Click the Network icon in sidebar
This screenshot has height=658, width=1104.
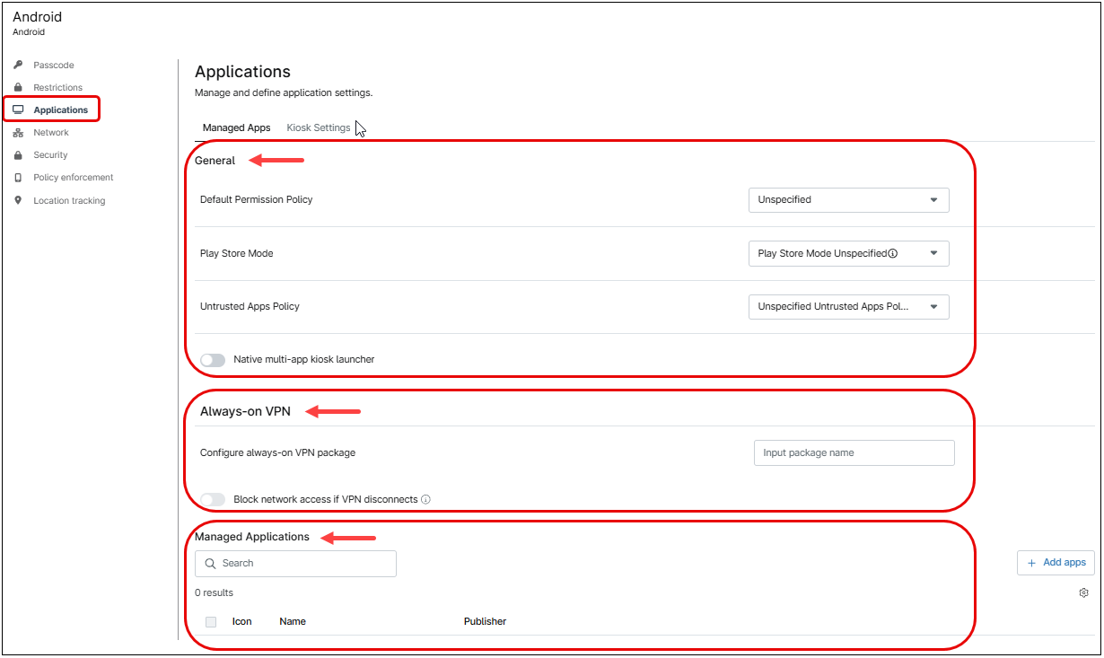18,133
